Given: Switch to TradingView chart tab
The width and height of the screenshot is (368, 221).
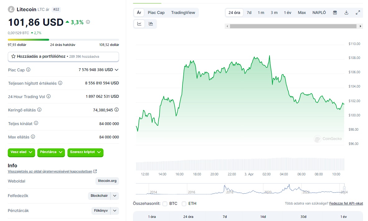Looking at the screenshot, I should point(183,13).
